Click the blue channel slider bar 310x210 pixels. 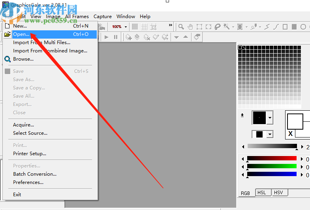tap(272, 174)
